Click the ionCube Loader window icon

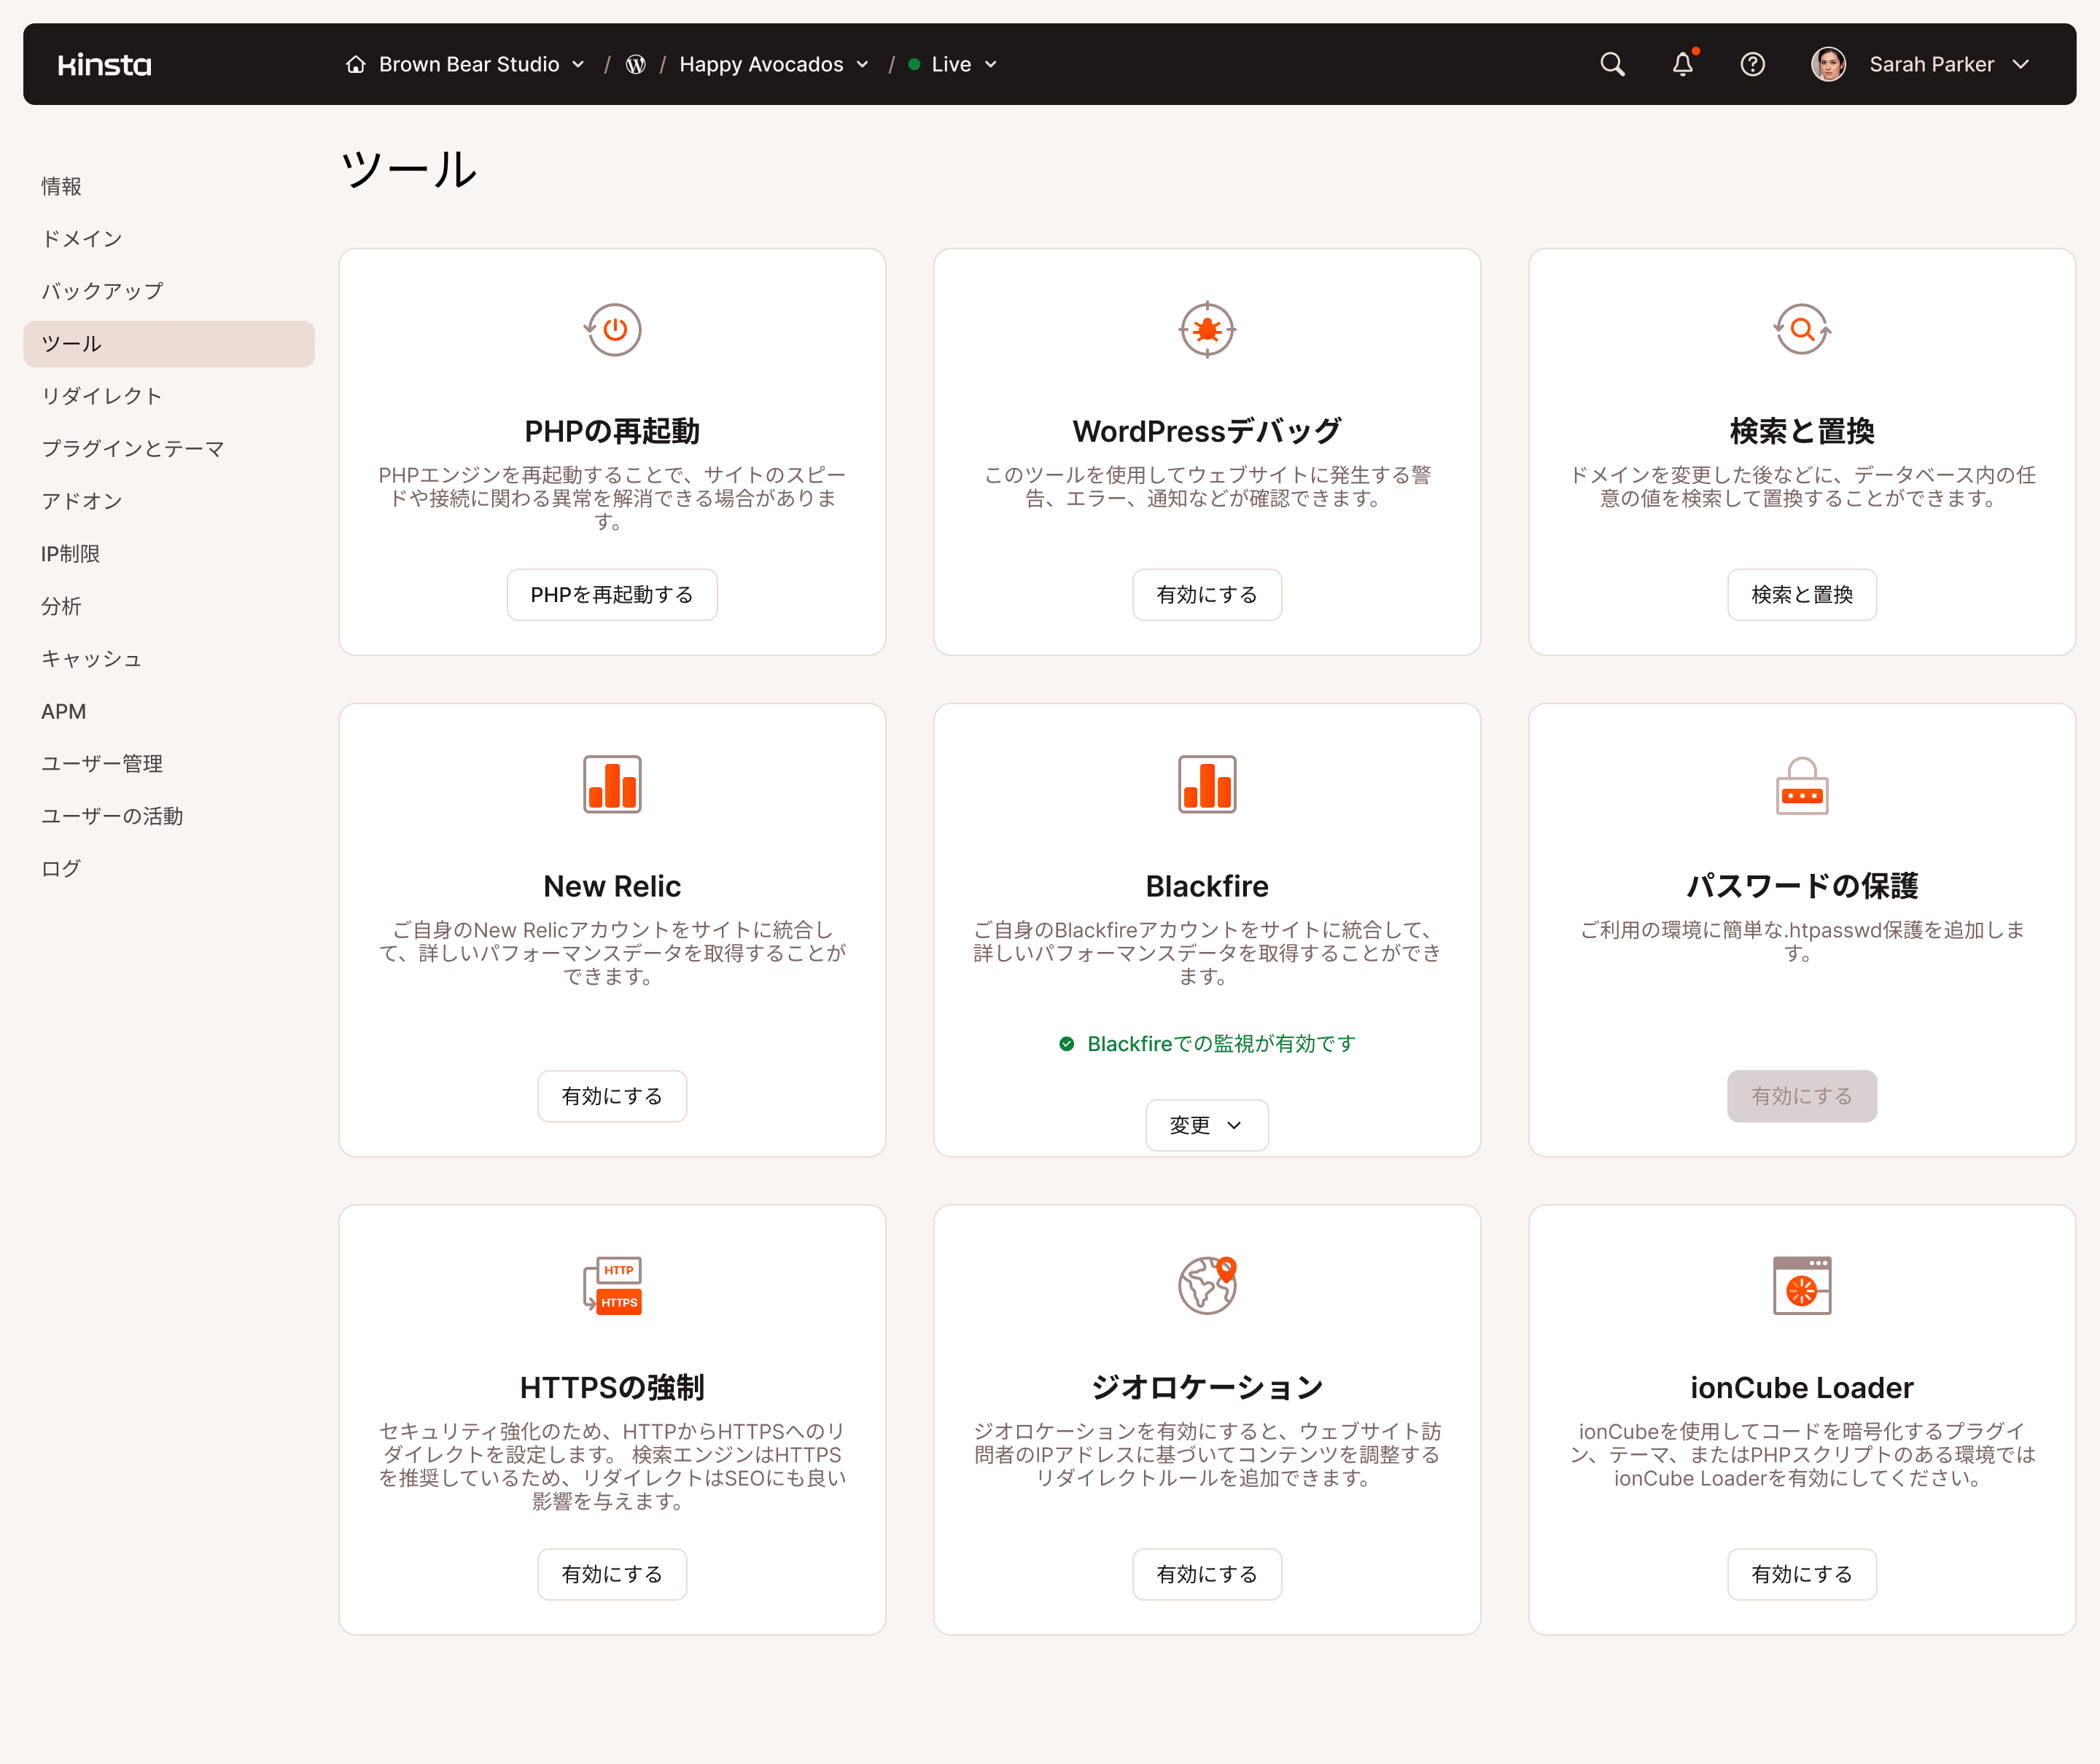click(1801, 1286)
